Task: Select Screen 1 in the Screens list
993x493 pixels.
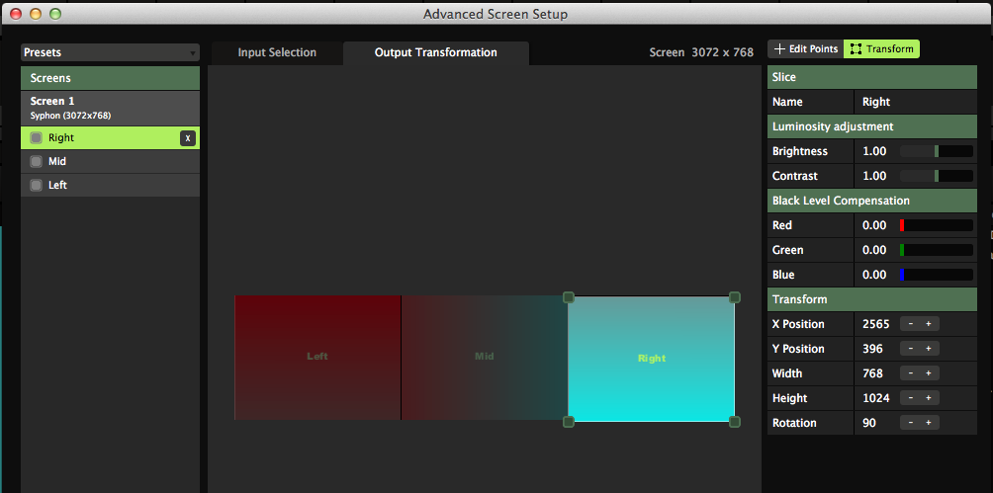Action: pos(110,107)
